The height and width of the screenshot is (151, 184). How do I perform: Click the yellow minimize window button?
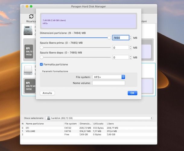coord(27,6)
